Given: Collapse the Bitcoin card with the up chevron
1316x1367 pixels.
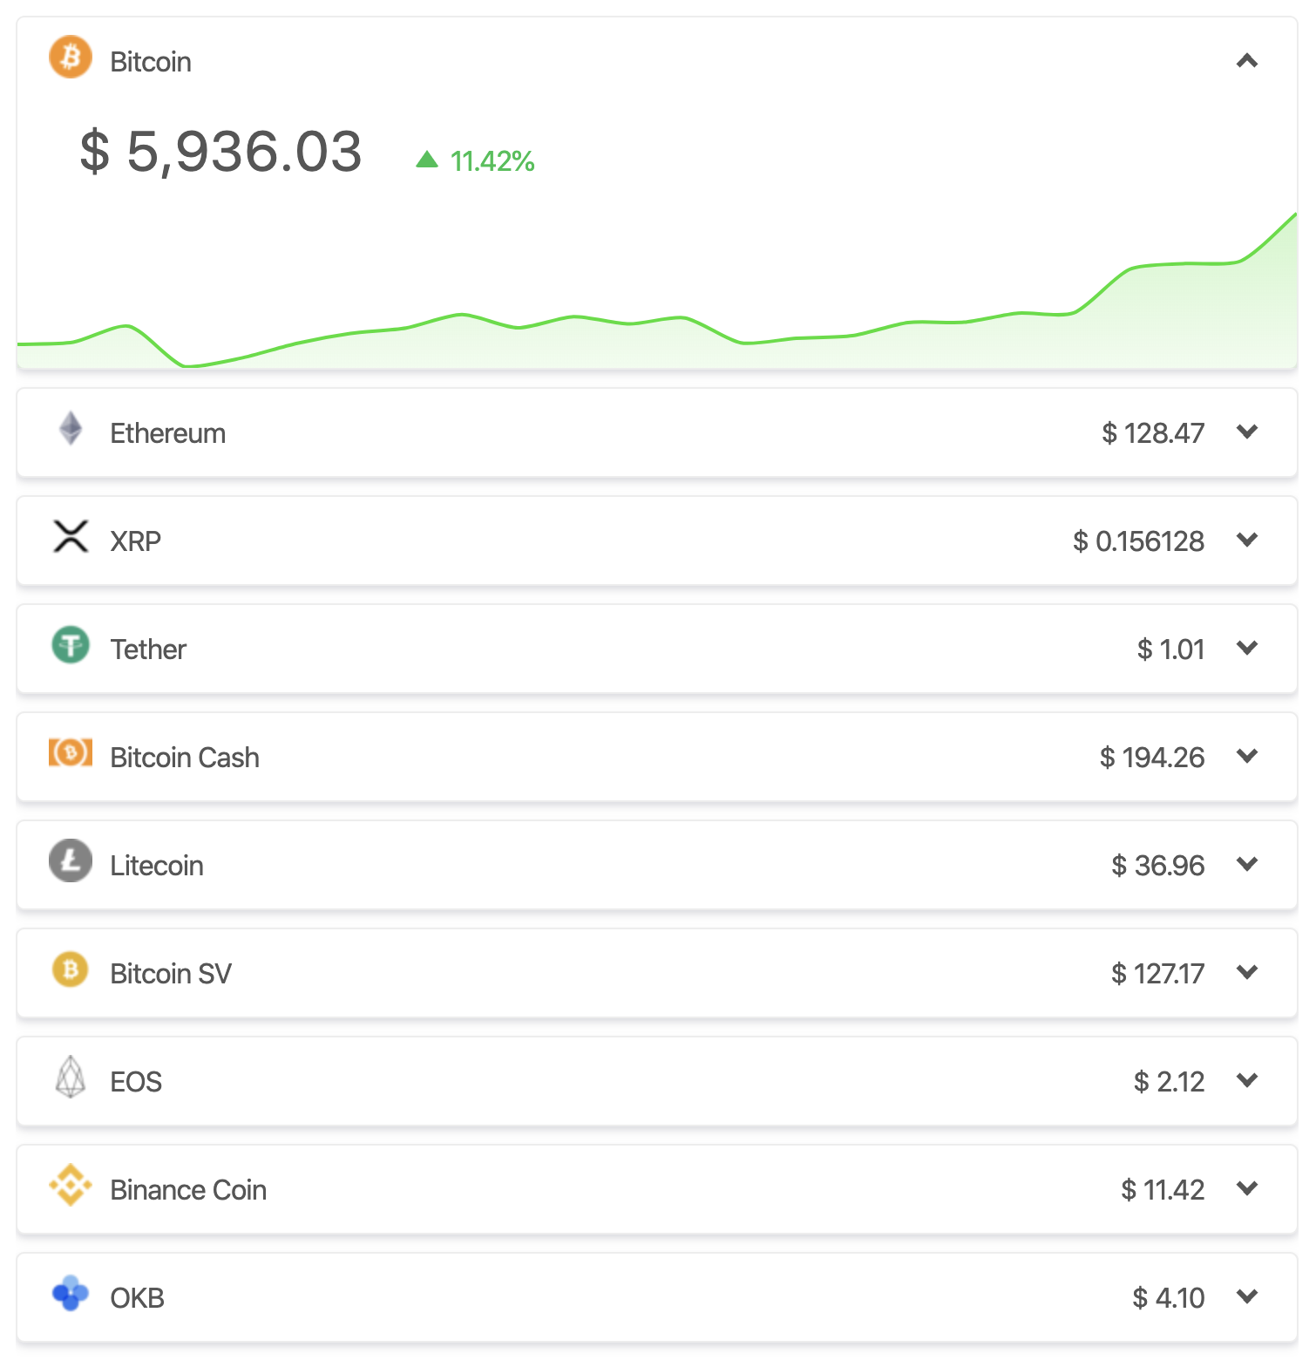Looking at the screenshot, I should point(1247,61).
